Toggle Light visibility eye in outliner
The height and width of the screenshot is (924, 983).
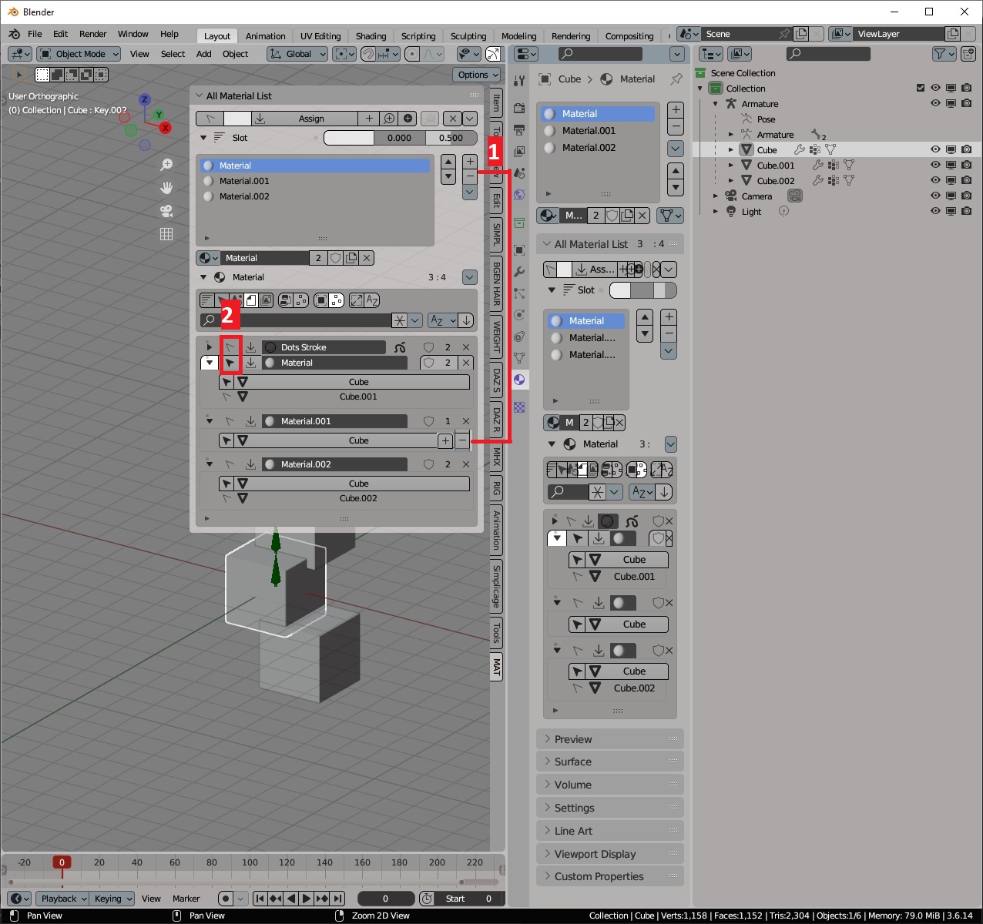coord(935,211)
